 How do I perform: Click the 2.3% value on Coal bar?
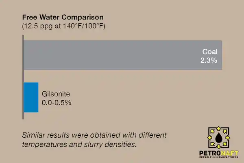coord(209,60)
